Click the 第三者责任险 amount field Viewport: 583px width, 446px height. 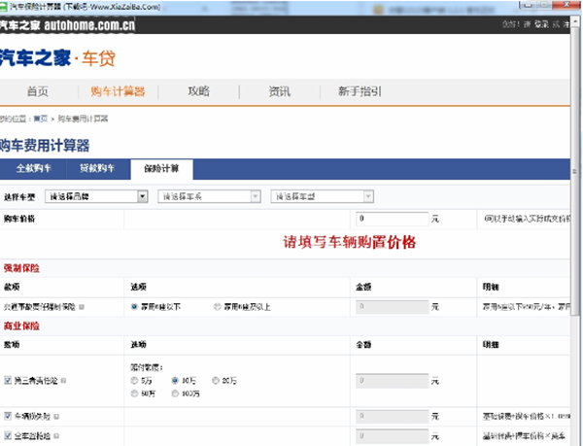coord(393,381)
